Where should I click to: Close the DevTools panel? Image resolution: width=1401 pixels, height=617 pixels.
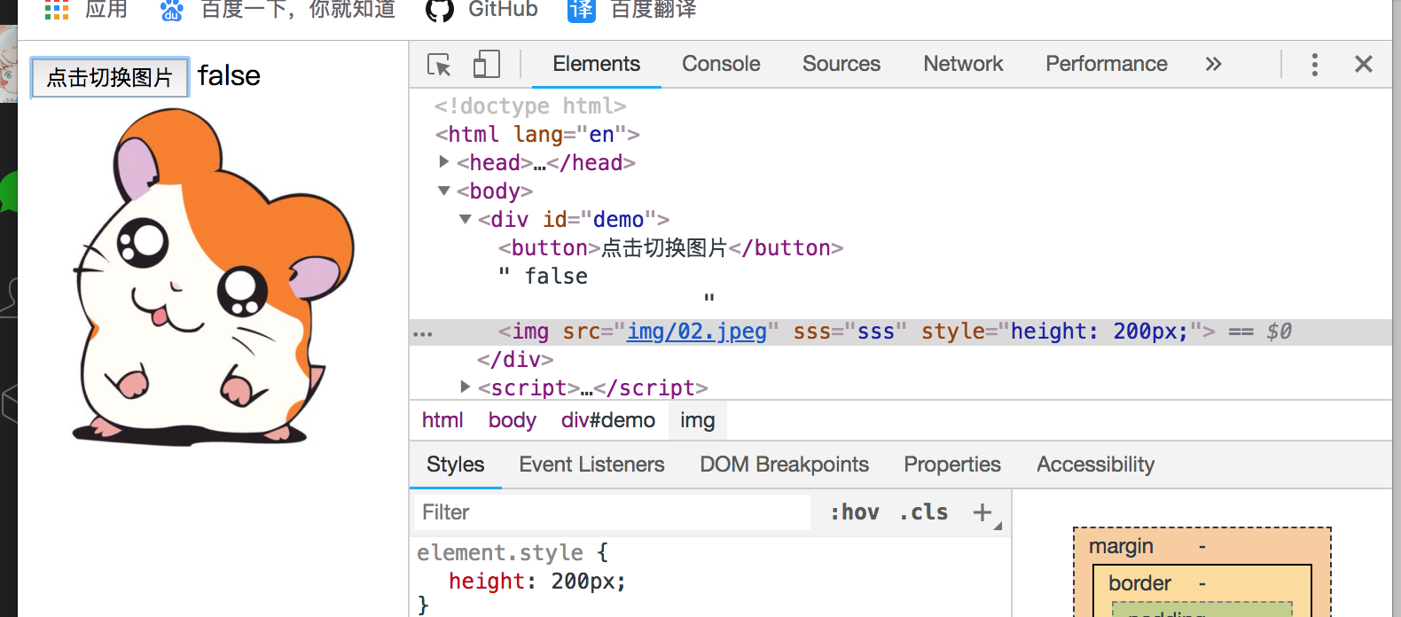(x=1364, y=64)
